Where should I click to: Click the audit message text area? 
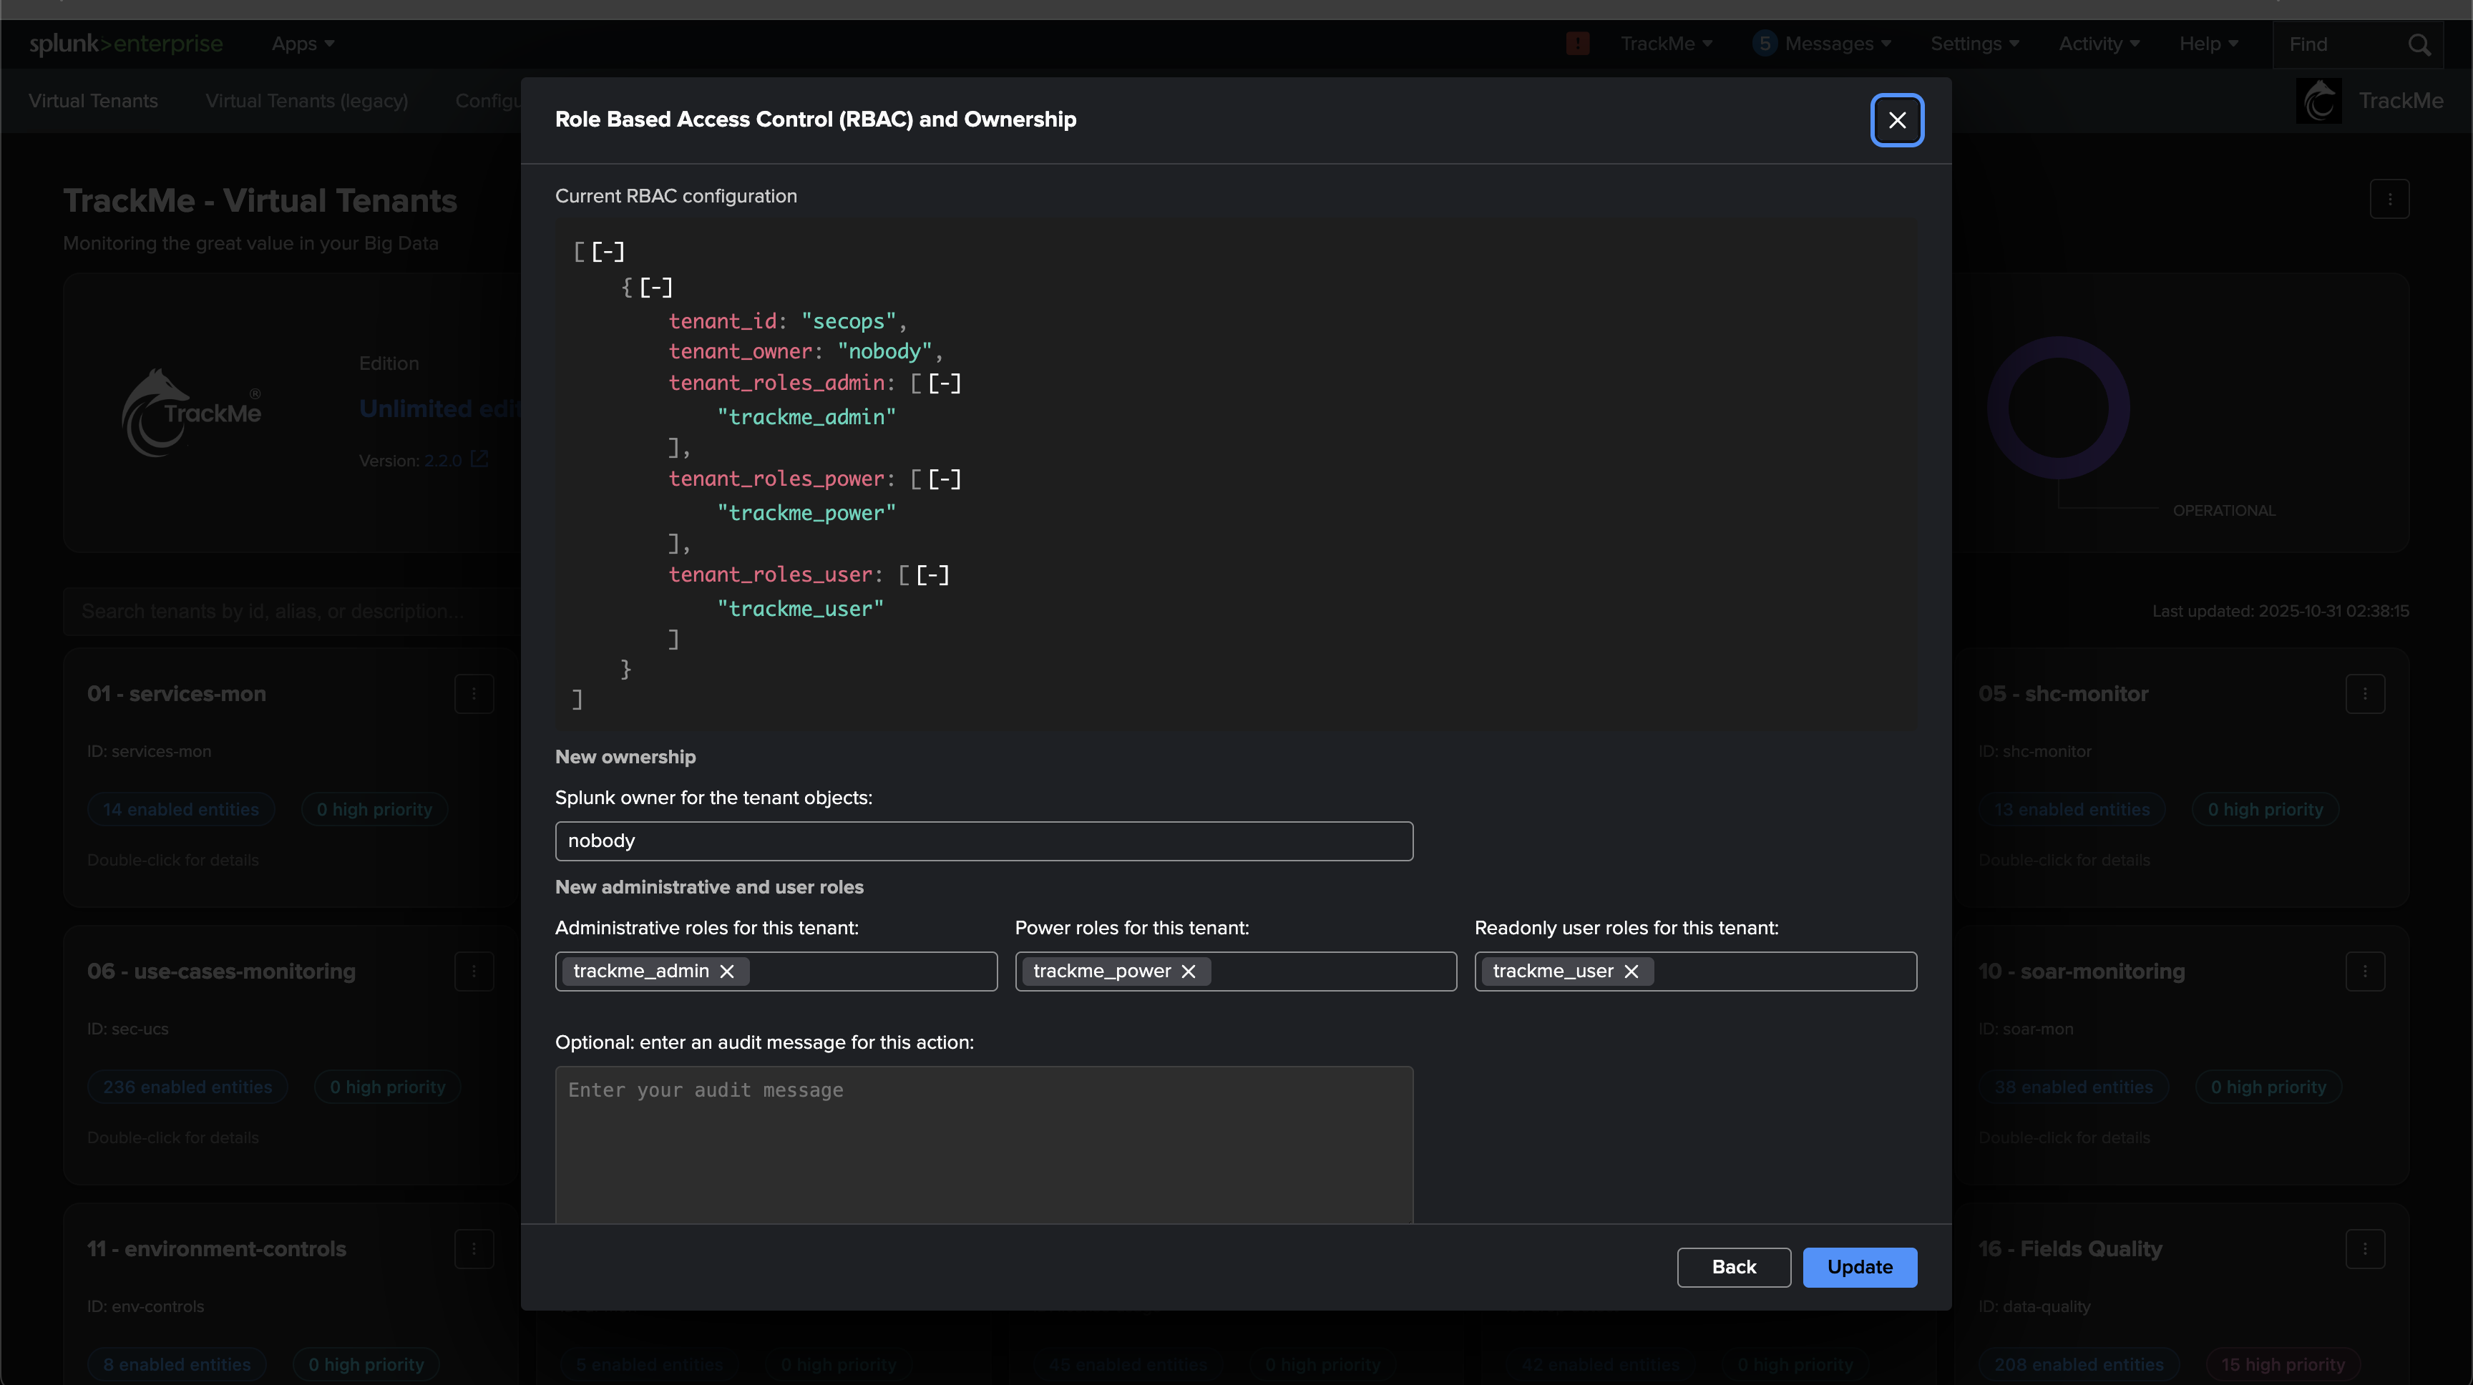[x=983, y=1142]
